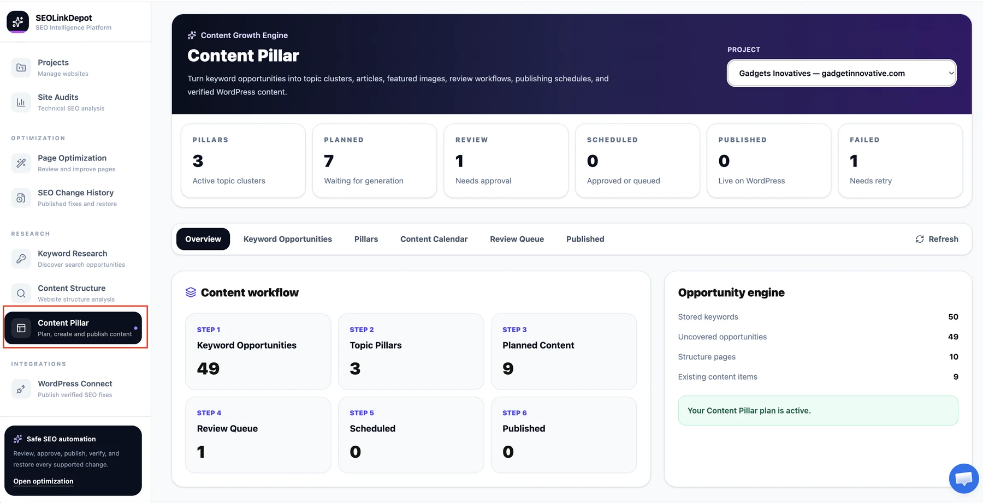The width and height of the screenshot is (983, 503).
Task: Click the Projects folder icon
Action: click(x=21, y=68)
